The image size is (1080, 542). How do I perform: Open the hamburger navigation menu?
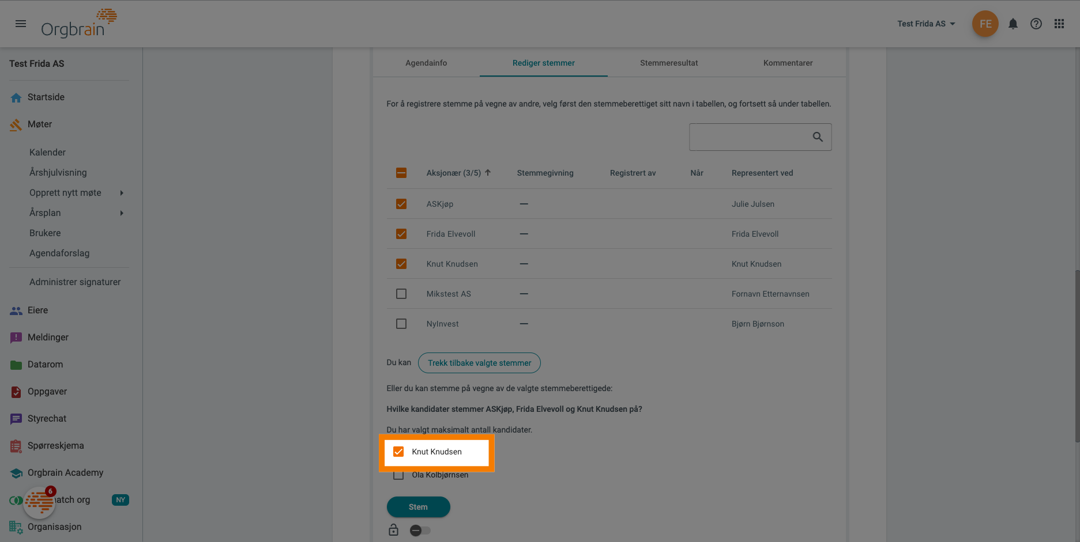tap(21, 24)
